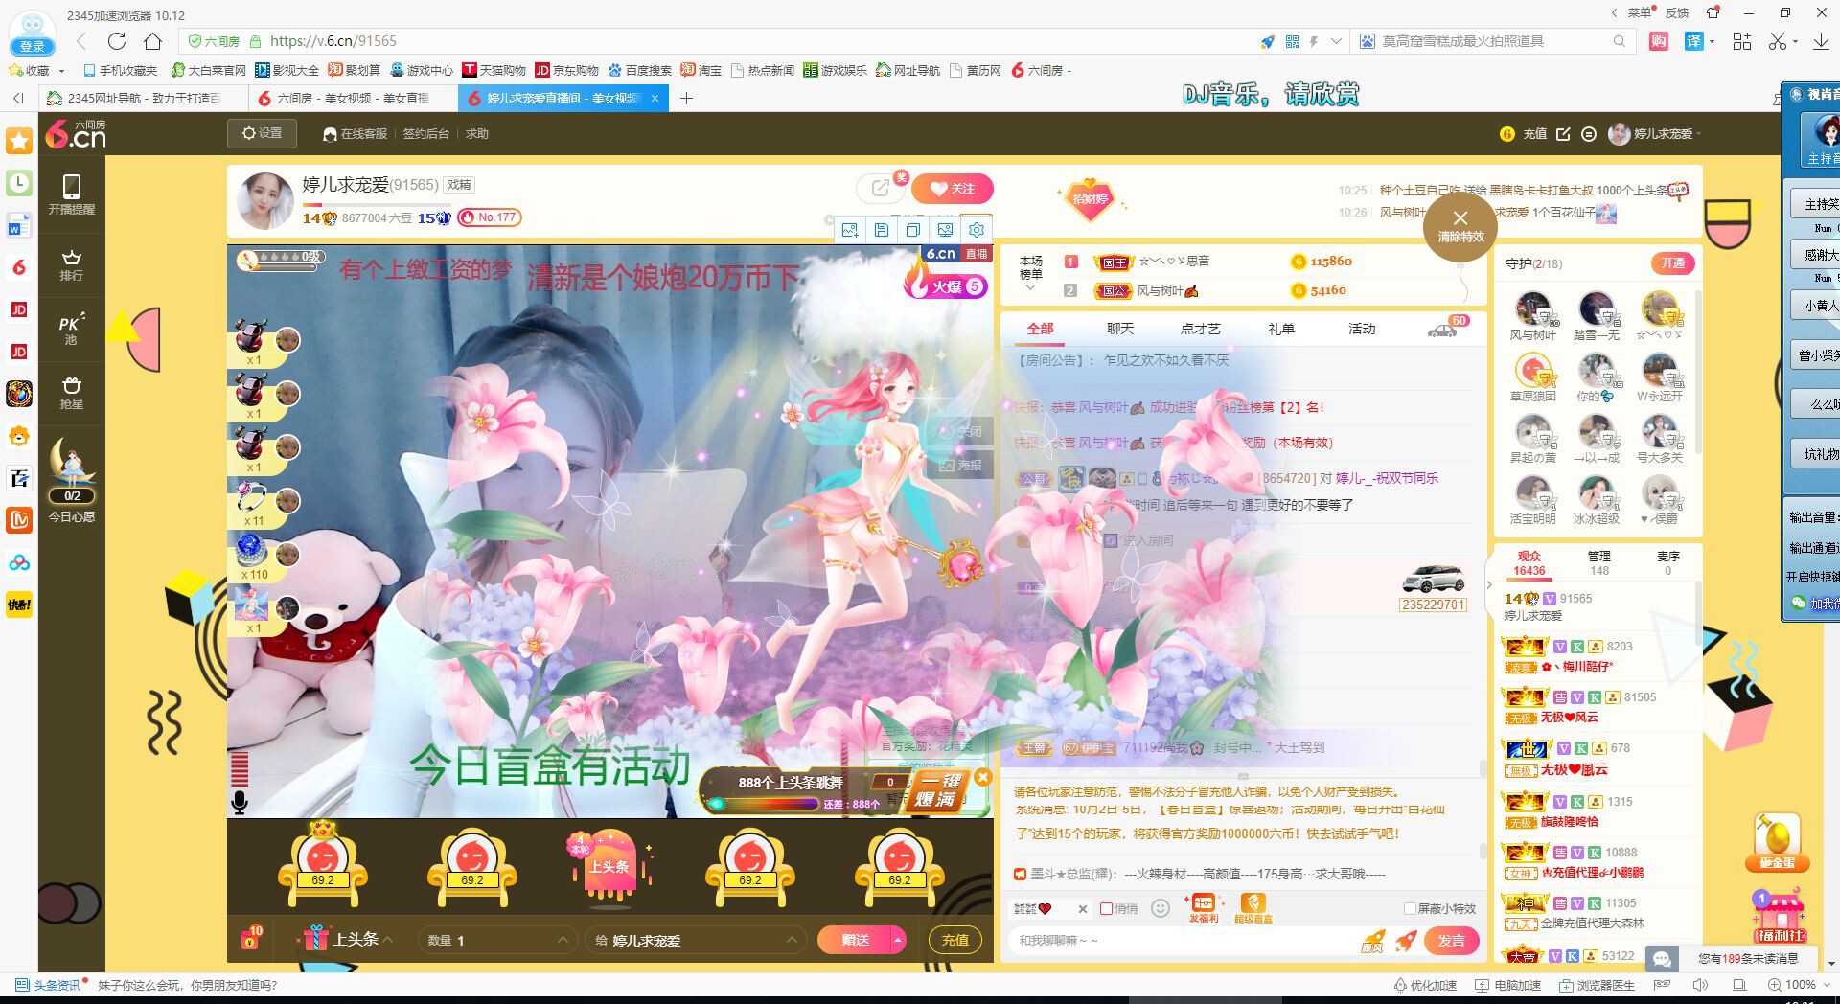Collapse the audience panel side arrow
This screenshot has height=1004, width=1840.
1489,584
